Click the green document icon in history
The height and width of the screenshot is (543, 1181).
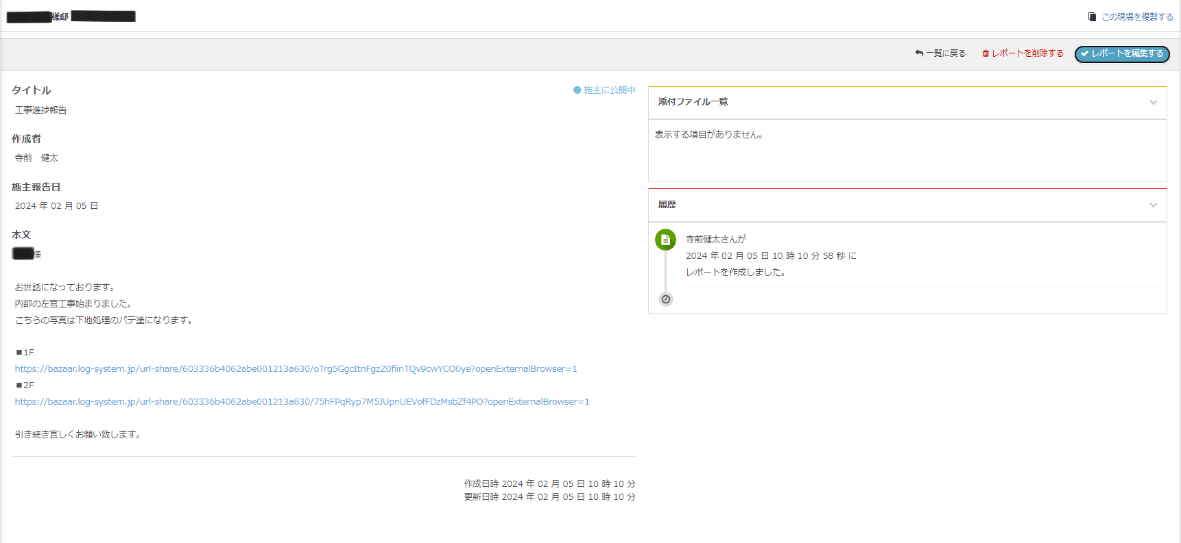665,240
